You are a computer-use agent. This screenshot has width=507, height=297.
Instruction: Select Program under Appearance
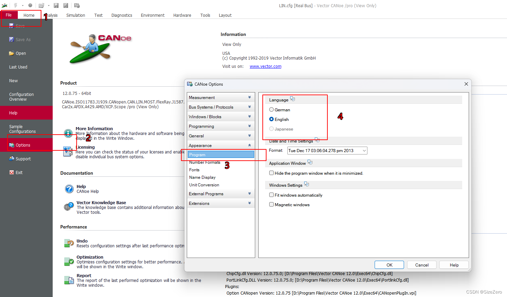[221, 155]
